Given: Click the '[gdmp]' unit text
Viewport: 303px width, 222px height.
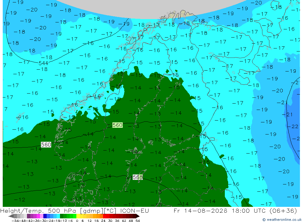Looking at the screenshot, I should [92, 210].
